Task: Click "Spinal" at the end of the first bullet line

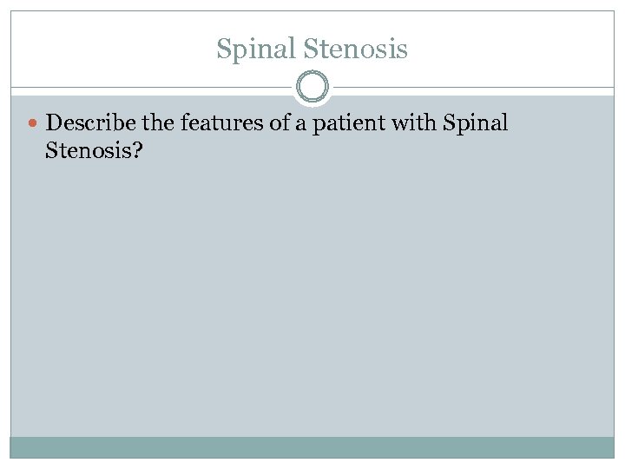Action: coord(475,123)
